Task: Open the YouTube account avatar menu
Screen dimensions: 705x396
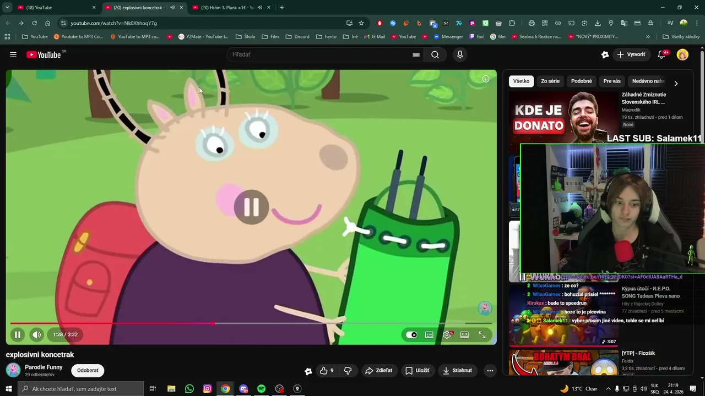Action: coord(682,54)
